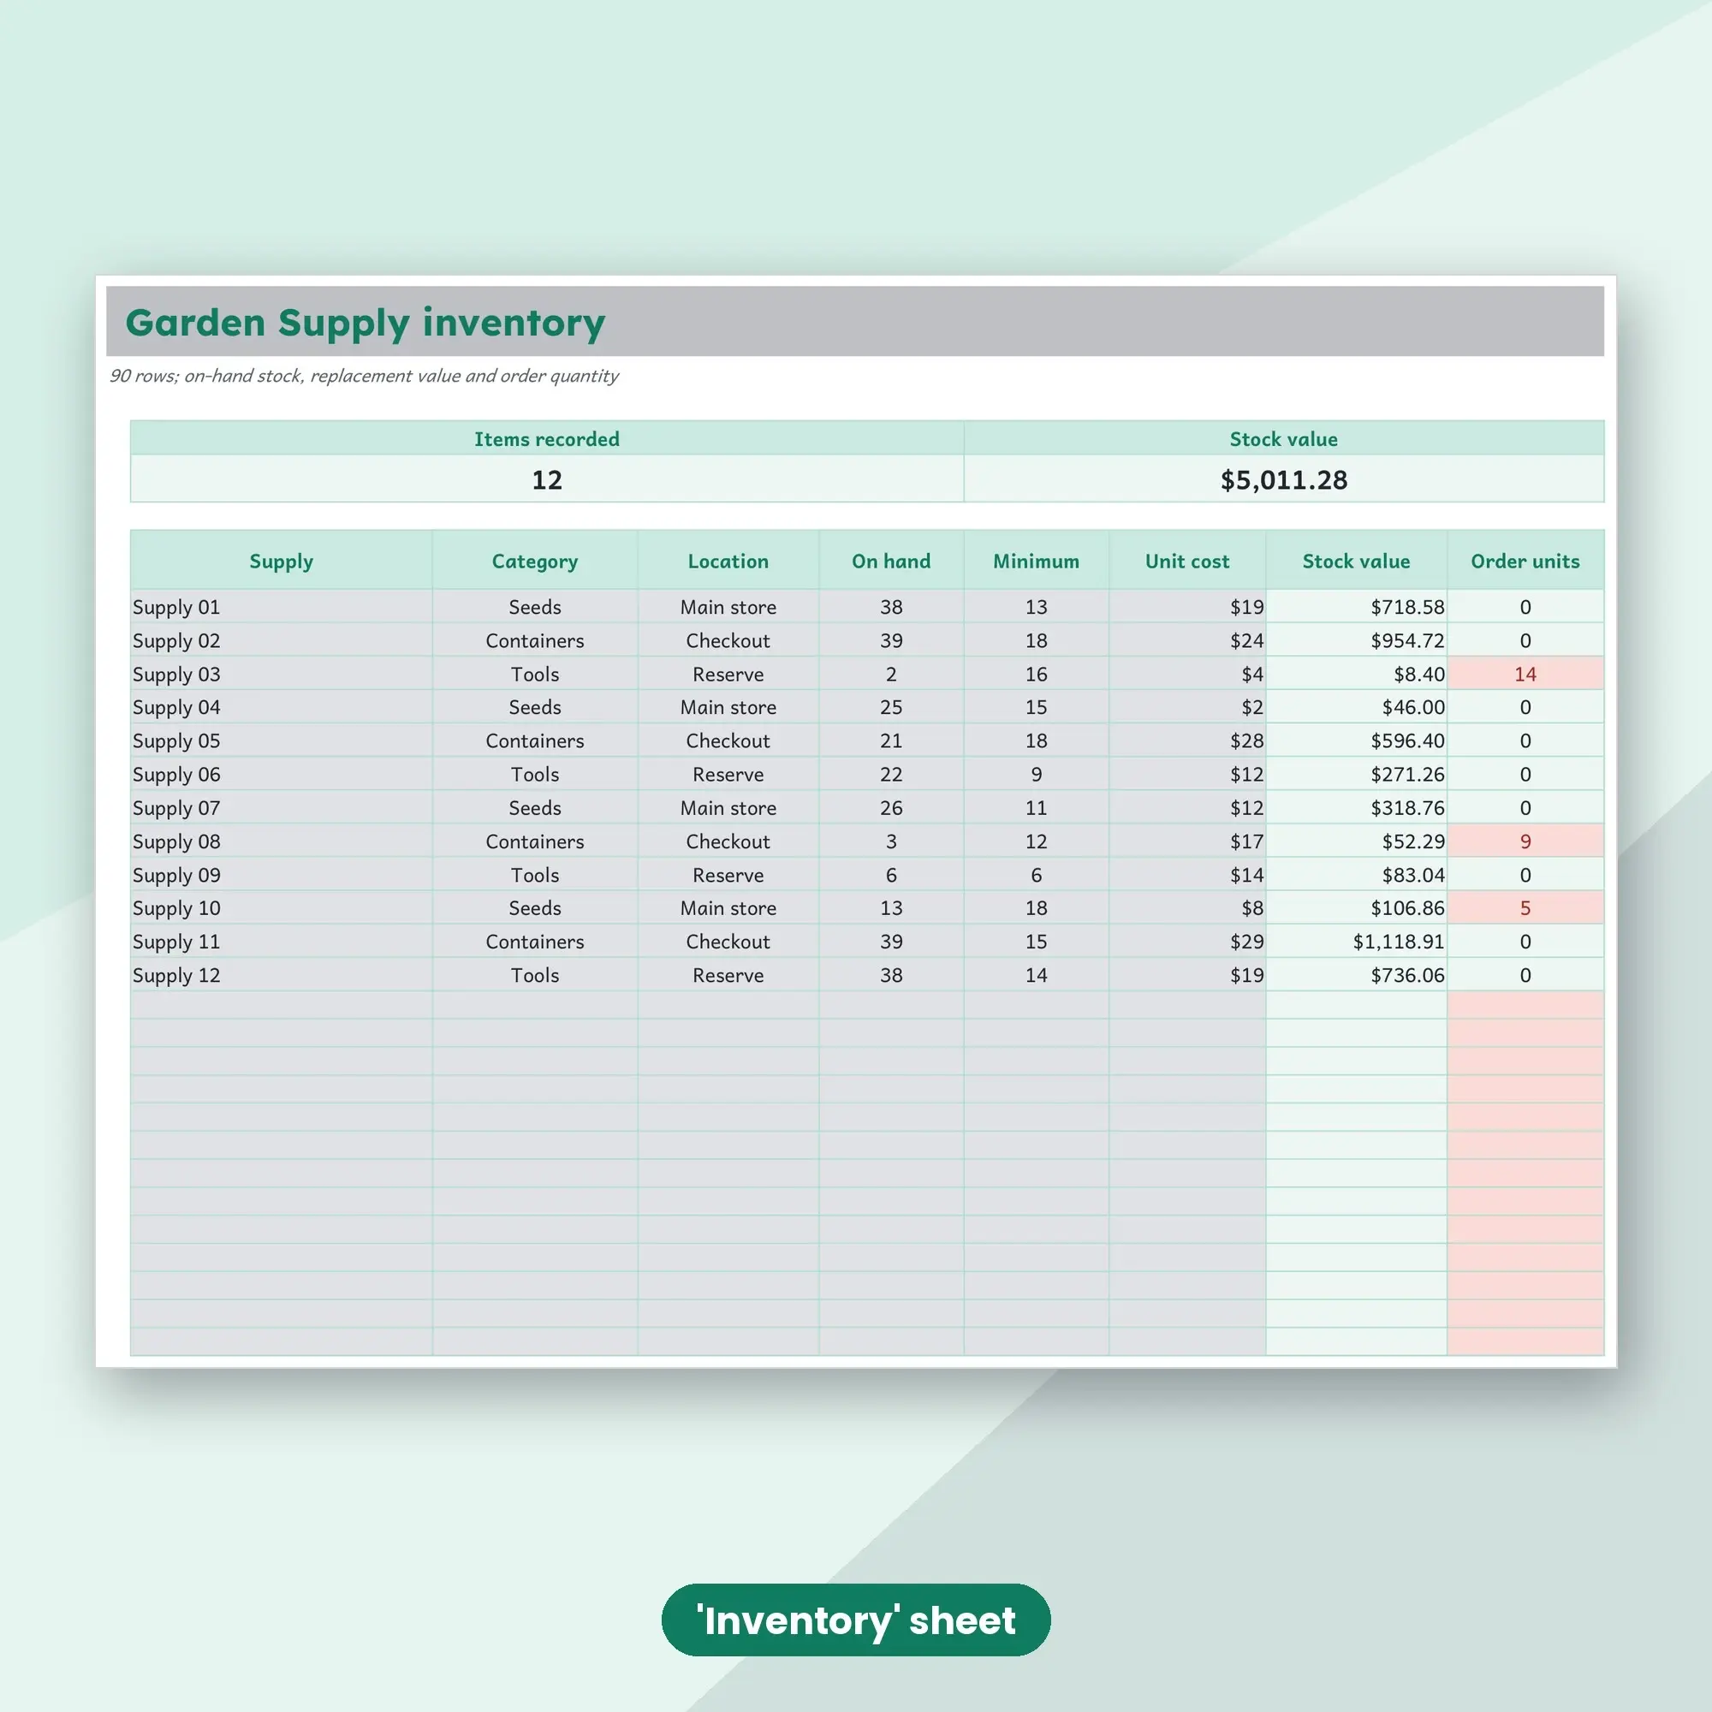Select the Supply column header
This screenshot has height=1712, width=1712.
(x=281, y=561)
